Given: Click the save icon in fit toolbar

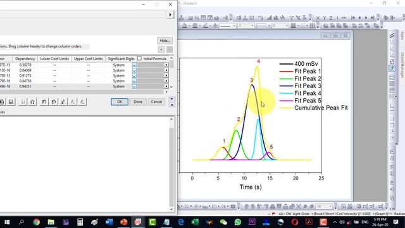Looking at the screenshot, I should pos(11,102).
